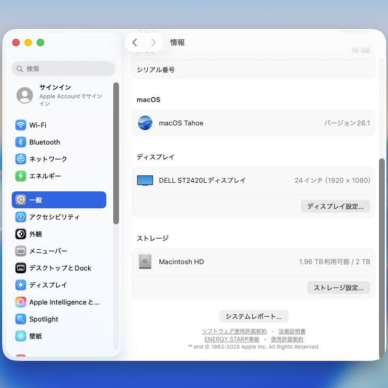Open the ネットワーク globe icon

coord(21,159)
